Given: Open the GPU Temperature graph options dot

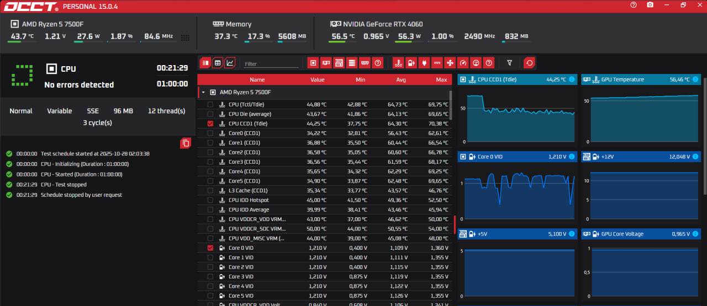Looking at the screenshot, I should tap(695, 79).
